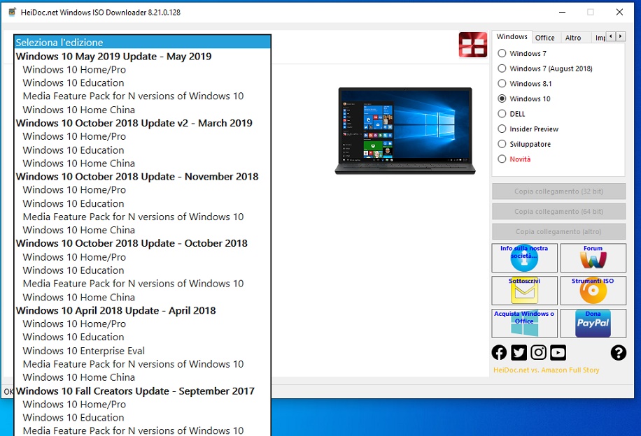
Task: Choose Home China under October 2018 - October
Action: [x=142, y=297]
